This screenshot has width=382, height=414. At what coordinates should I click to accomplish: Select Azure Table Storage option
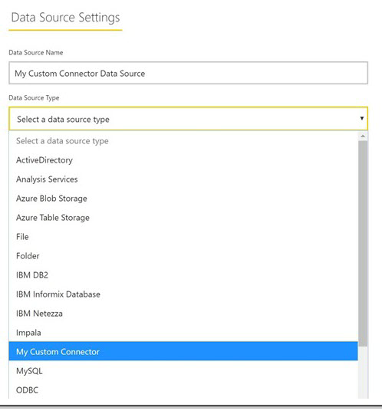pyautogui.click(x=183, y=218)
